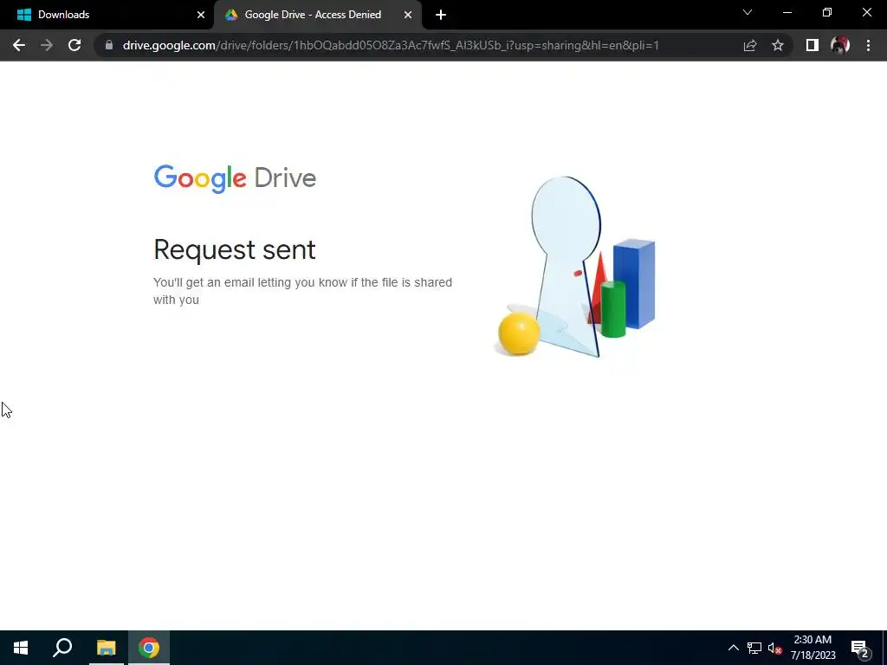Viewport: 887px width, 665px height.
Task: Click Chrome icon in taskbar
Action: 149,648
